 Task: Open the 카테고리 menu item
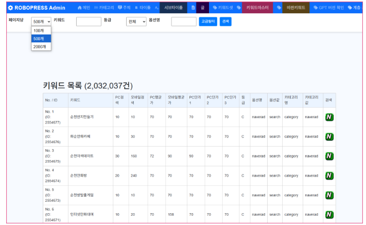point(104,8)
